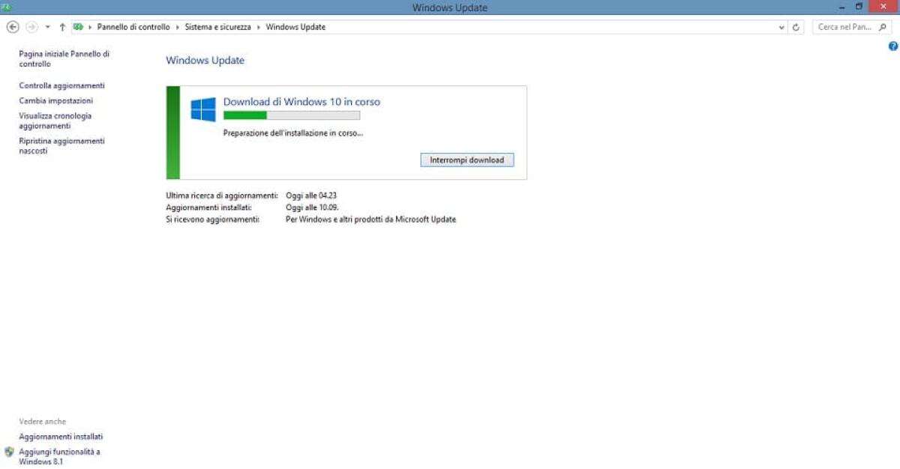Open Cambia impostazioni

(56, 100)
